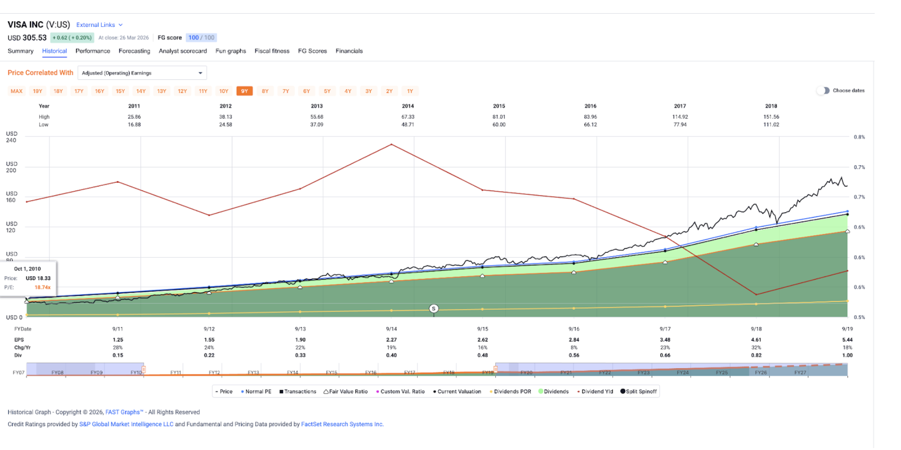Select the Historical tab
This screenshot has width=901, height=450.
pos(55,51)
